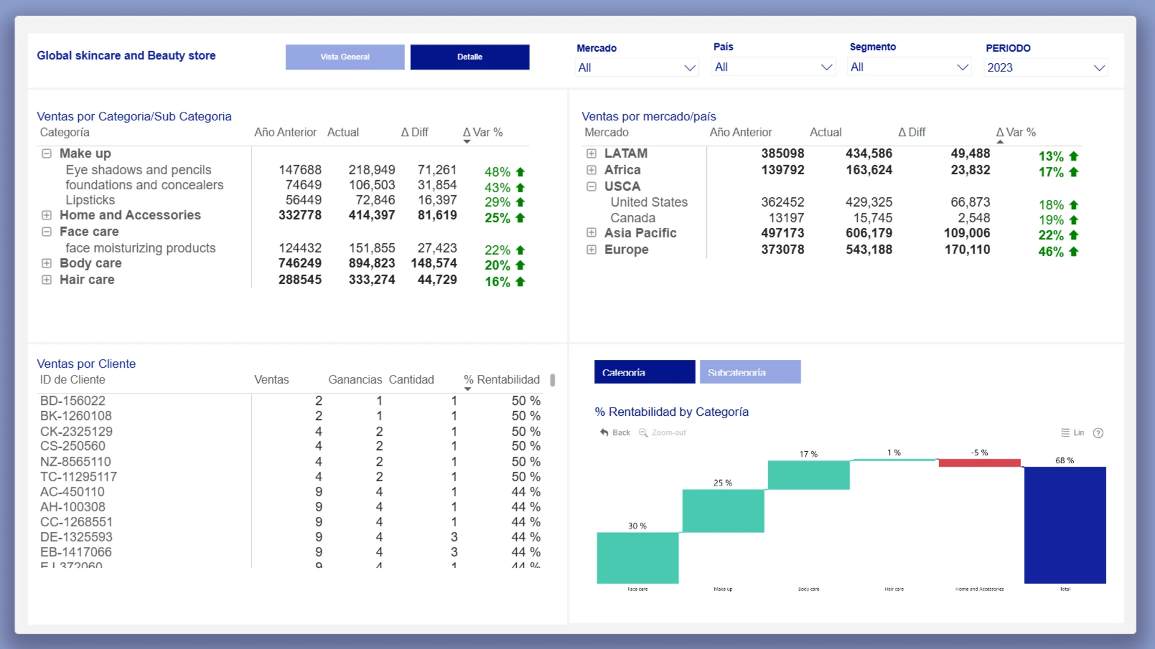The width and height of the screenshot is (1155, 649).
Task: Open the chart help question mark icon
Action: click(x=1098, y=433)
